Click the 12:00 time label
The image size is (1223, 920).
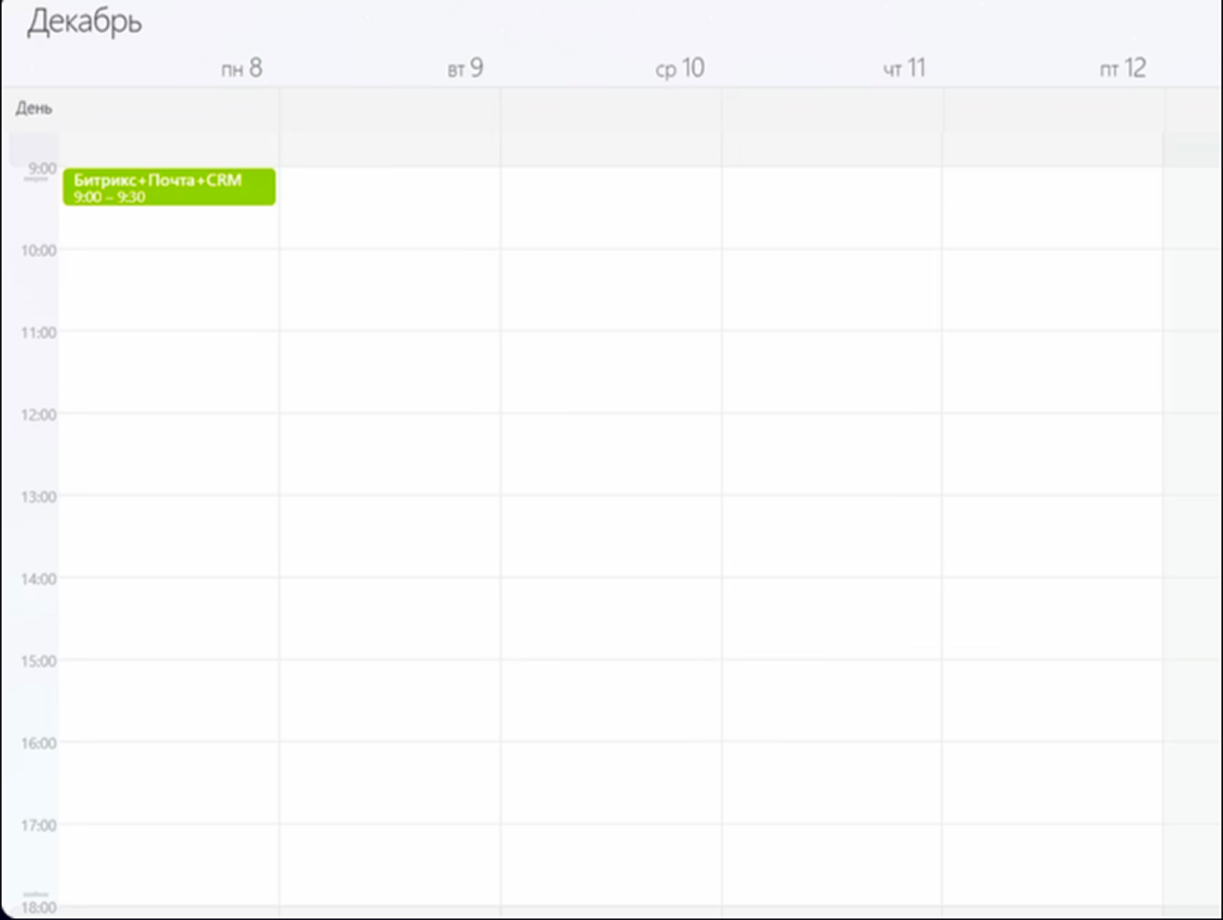[38, 415]
